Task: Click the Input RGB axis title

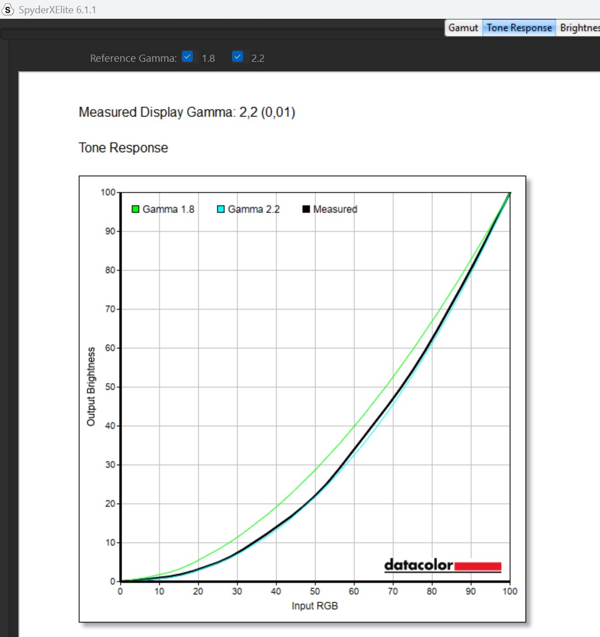Action: [x=314, y=606]
